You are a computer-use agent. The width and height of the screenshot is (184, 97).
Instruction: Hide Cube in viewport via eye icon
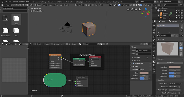tap(179, 15)
